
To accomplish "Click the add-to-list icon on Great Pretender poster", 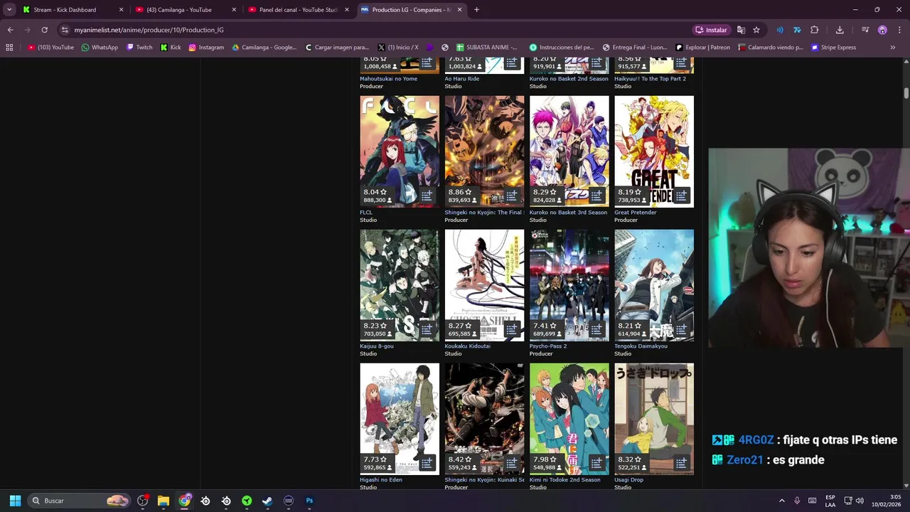I will (681, 196).
